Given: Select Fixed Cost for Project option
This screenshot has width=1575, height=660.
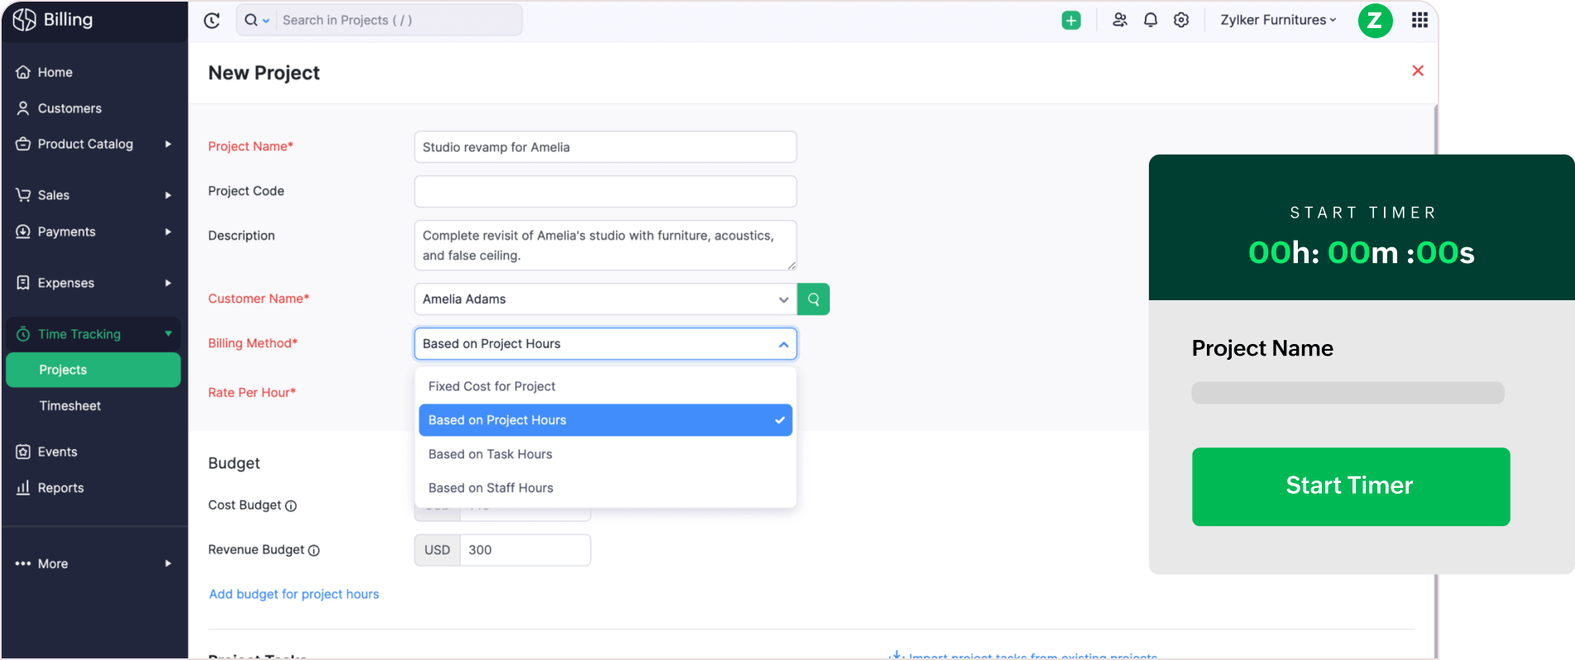Looking at the screenshot, I should [x=491, y=386].
